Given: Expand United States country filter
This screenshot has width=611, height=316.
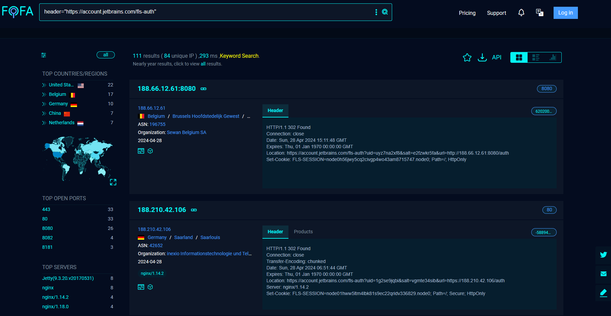Looking at the screenshot, I should pos(44,85).
